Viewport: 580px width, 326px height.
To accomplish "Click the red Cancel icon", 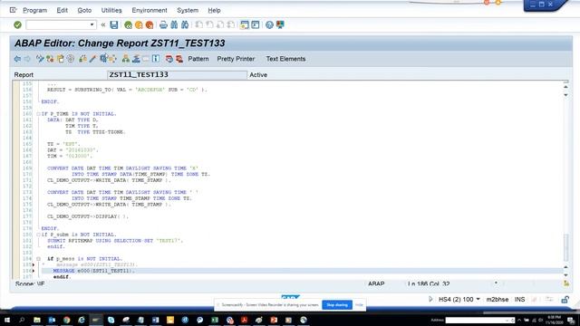I will coord(150,24).
